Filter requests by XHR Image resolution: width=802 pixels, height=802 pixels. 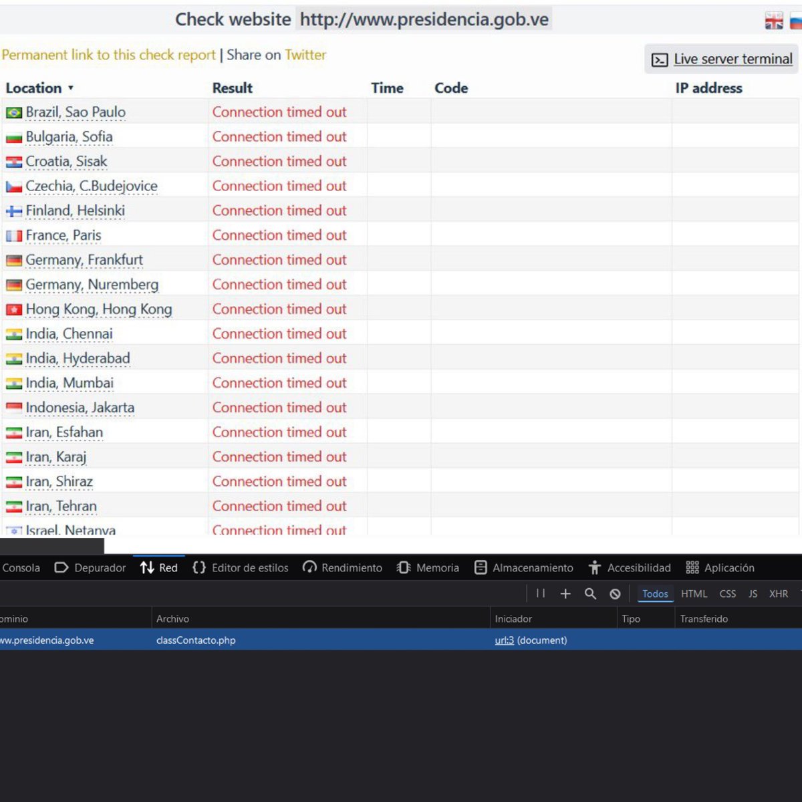coord(779,593)
